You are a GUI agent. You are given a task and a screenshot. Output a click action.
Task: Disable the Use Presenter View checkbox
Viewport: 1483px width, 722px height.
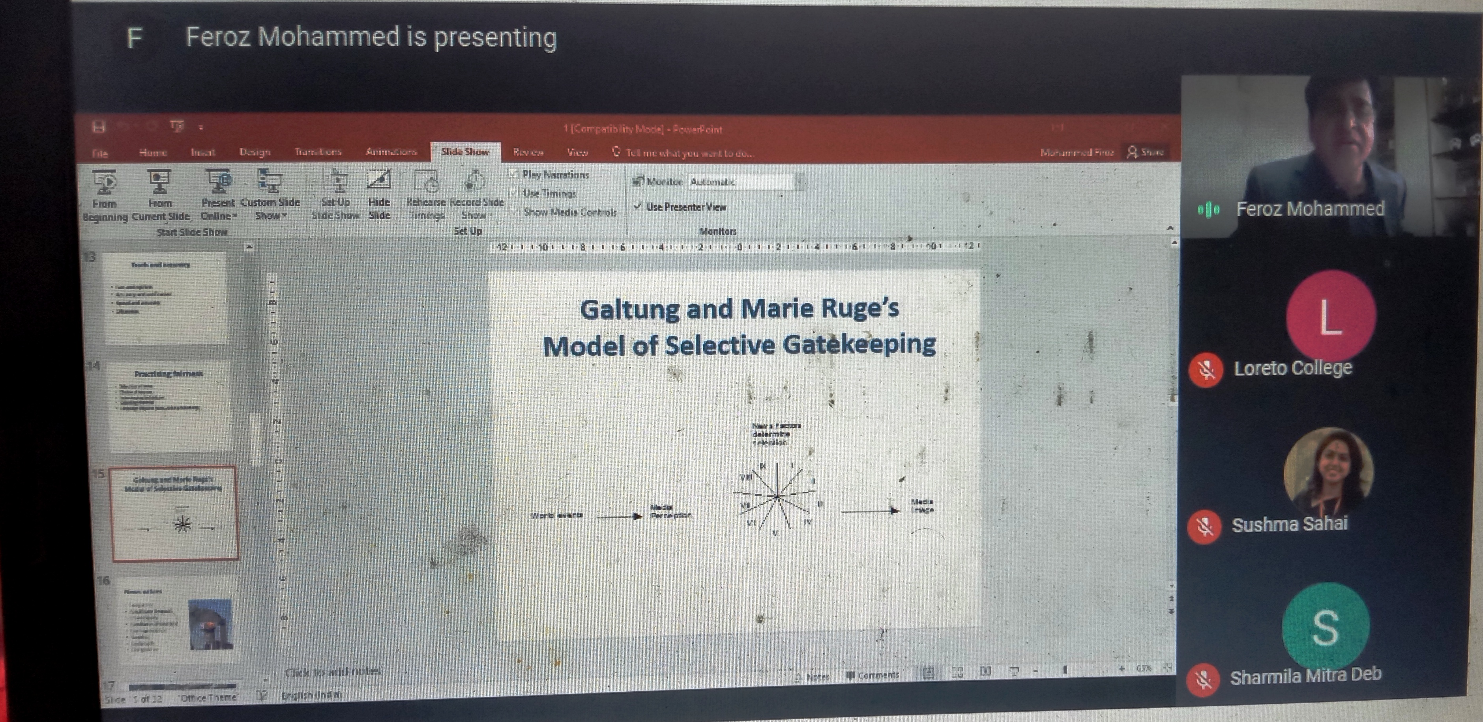tap(638, 206)
